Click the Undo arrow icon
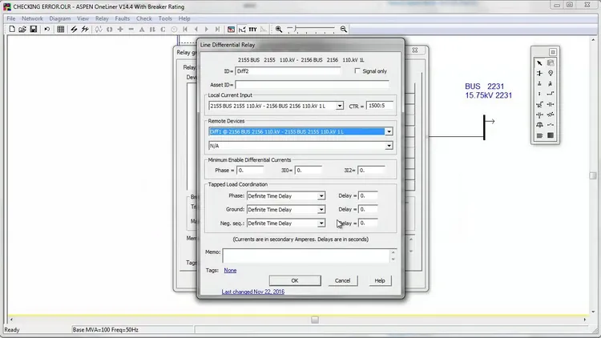 coord(46,29)
